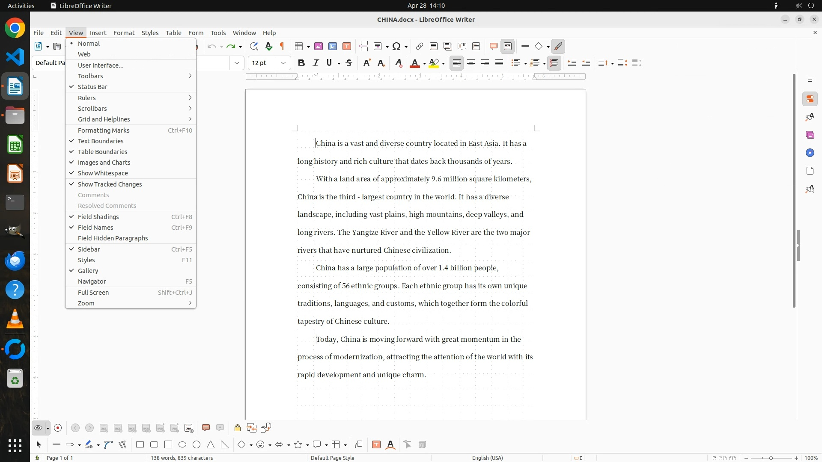Click the Italic formatting icon
The width and height of the screenshot is (822, 462).
tap(316, 63)
